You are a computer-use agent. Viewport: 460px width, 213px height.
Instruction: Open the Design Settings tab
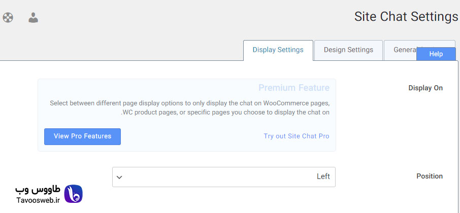pos(348,50)
